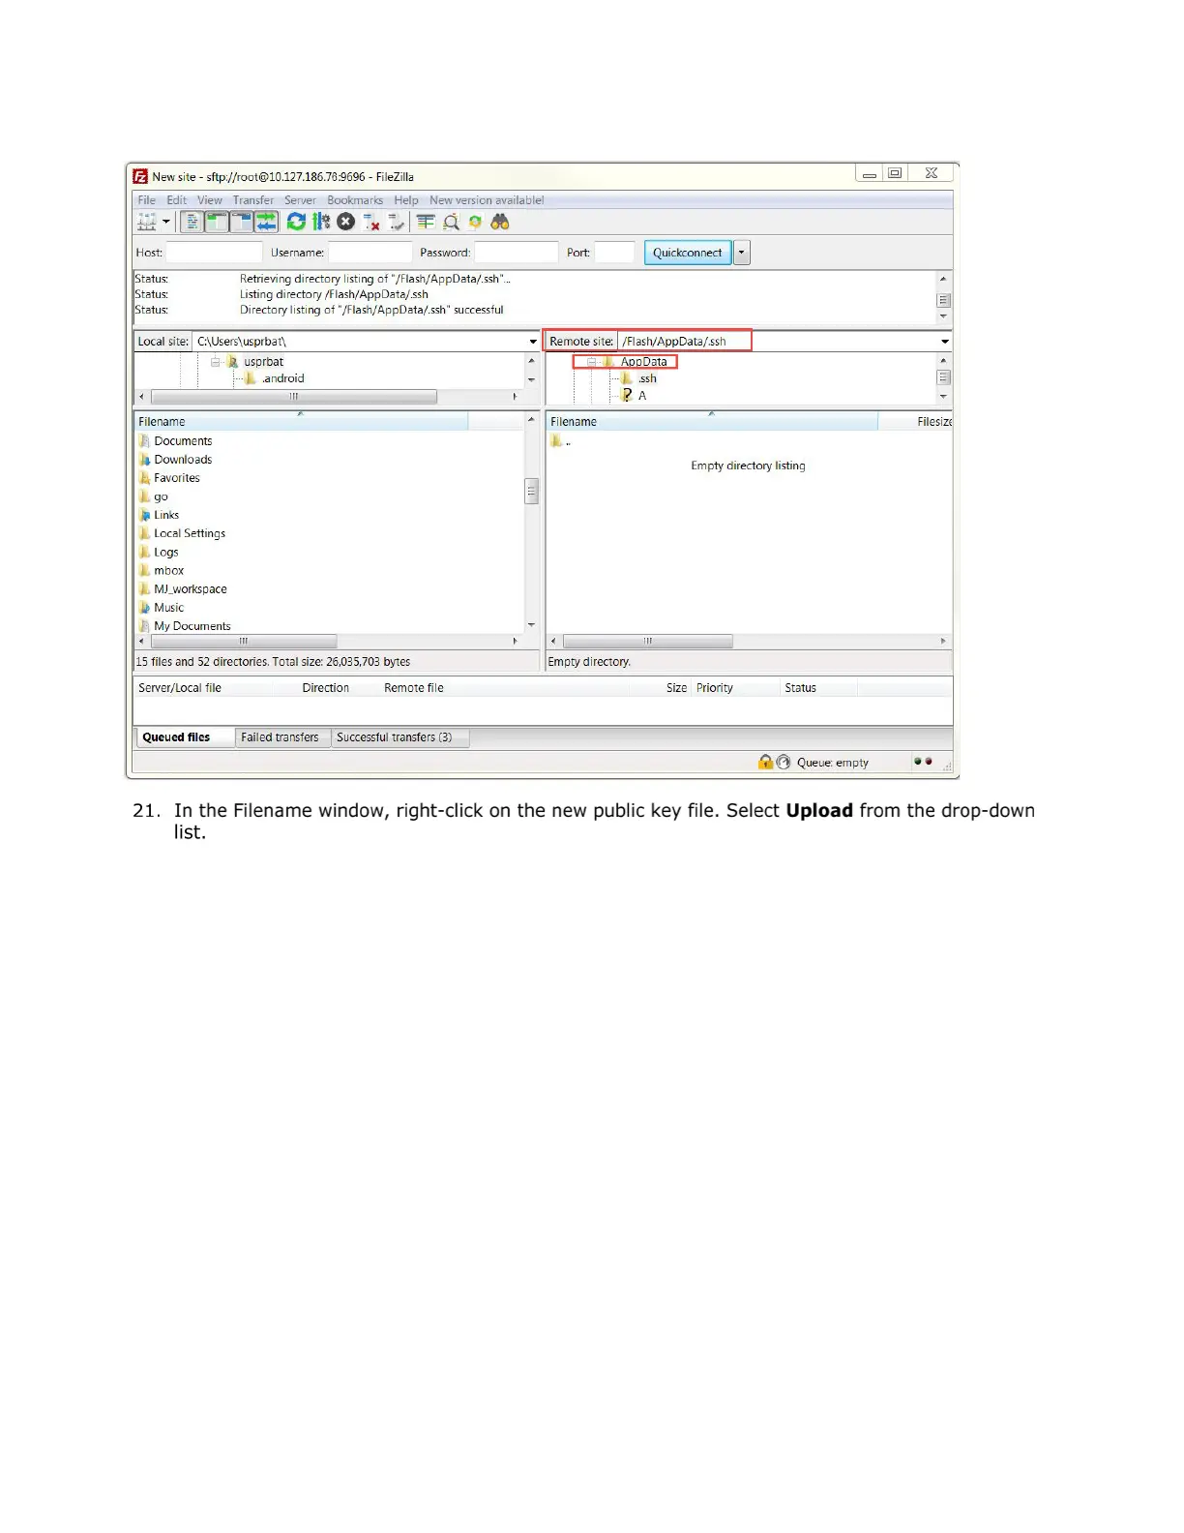Toggle directory comparison

point(451,223)
